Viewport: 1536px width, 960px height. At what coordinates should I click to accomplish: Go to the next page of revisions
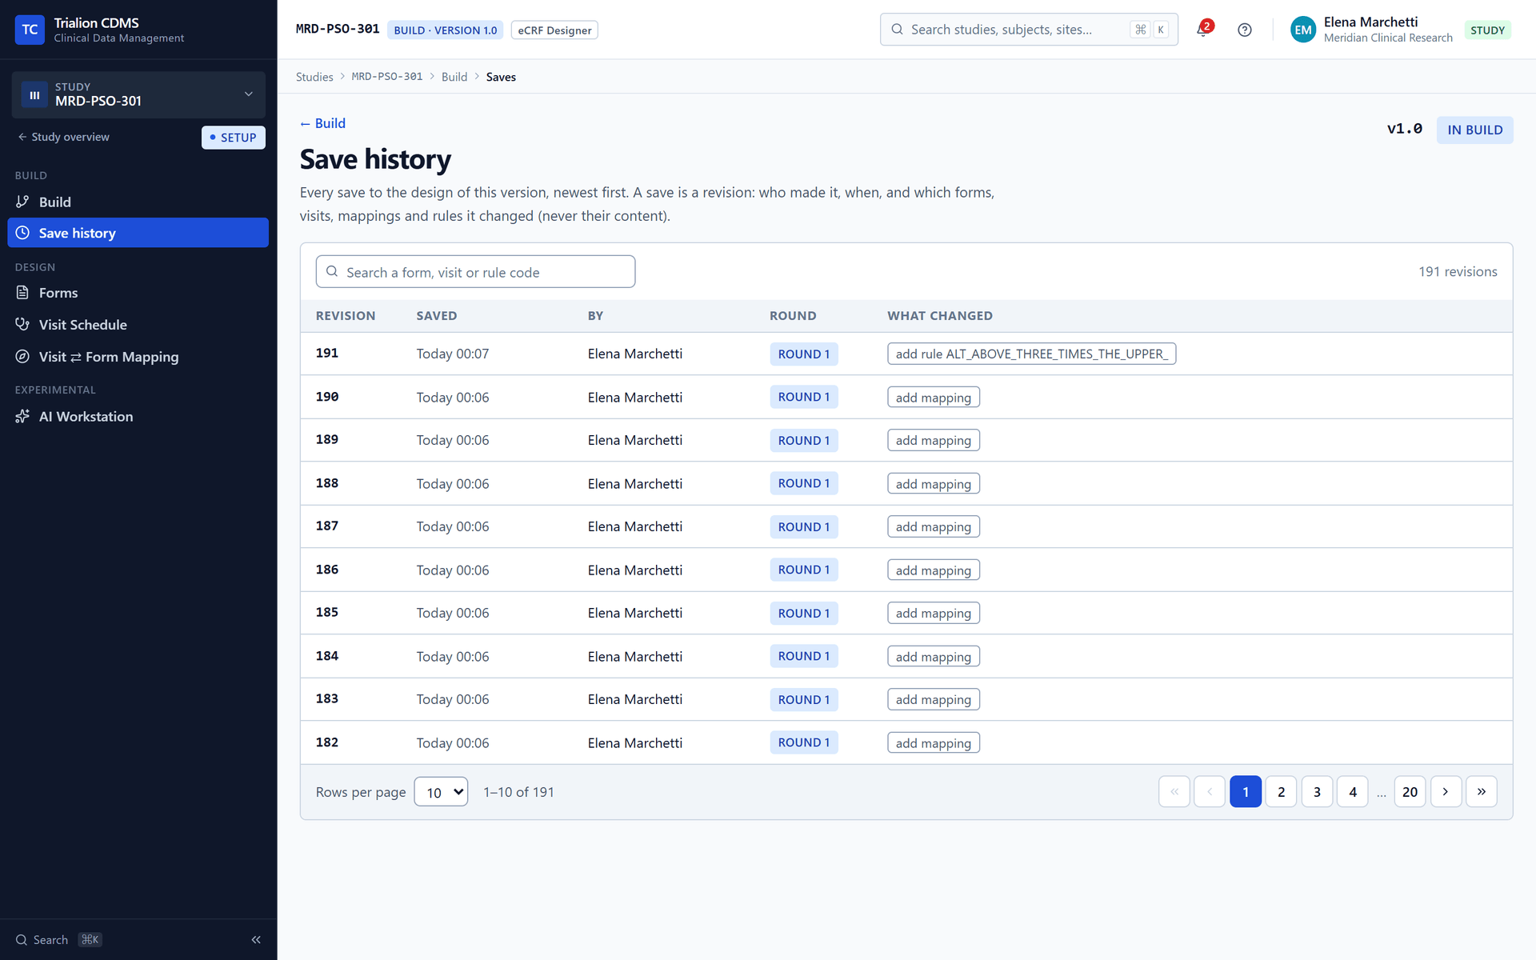tap(1445, 791)
